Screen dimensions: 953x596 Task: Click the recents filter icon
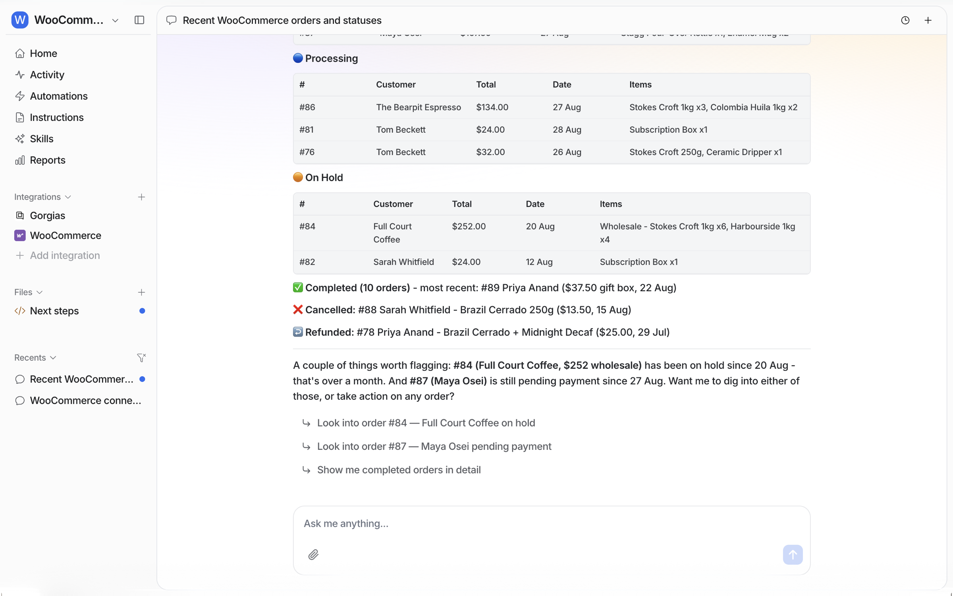(141, 358)
